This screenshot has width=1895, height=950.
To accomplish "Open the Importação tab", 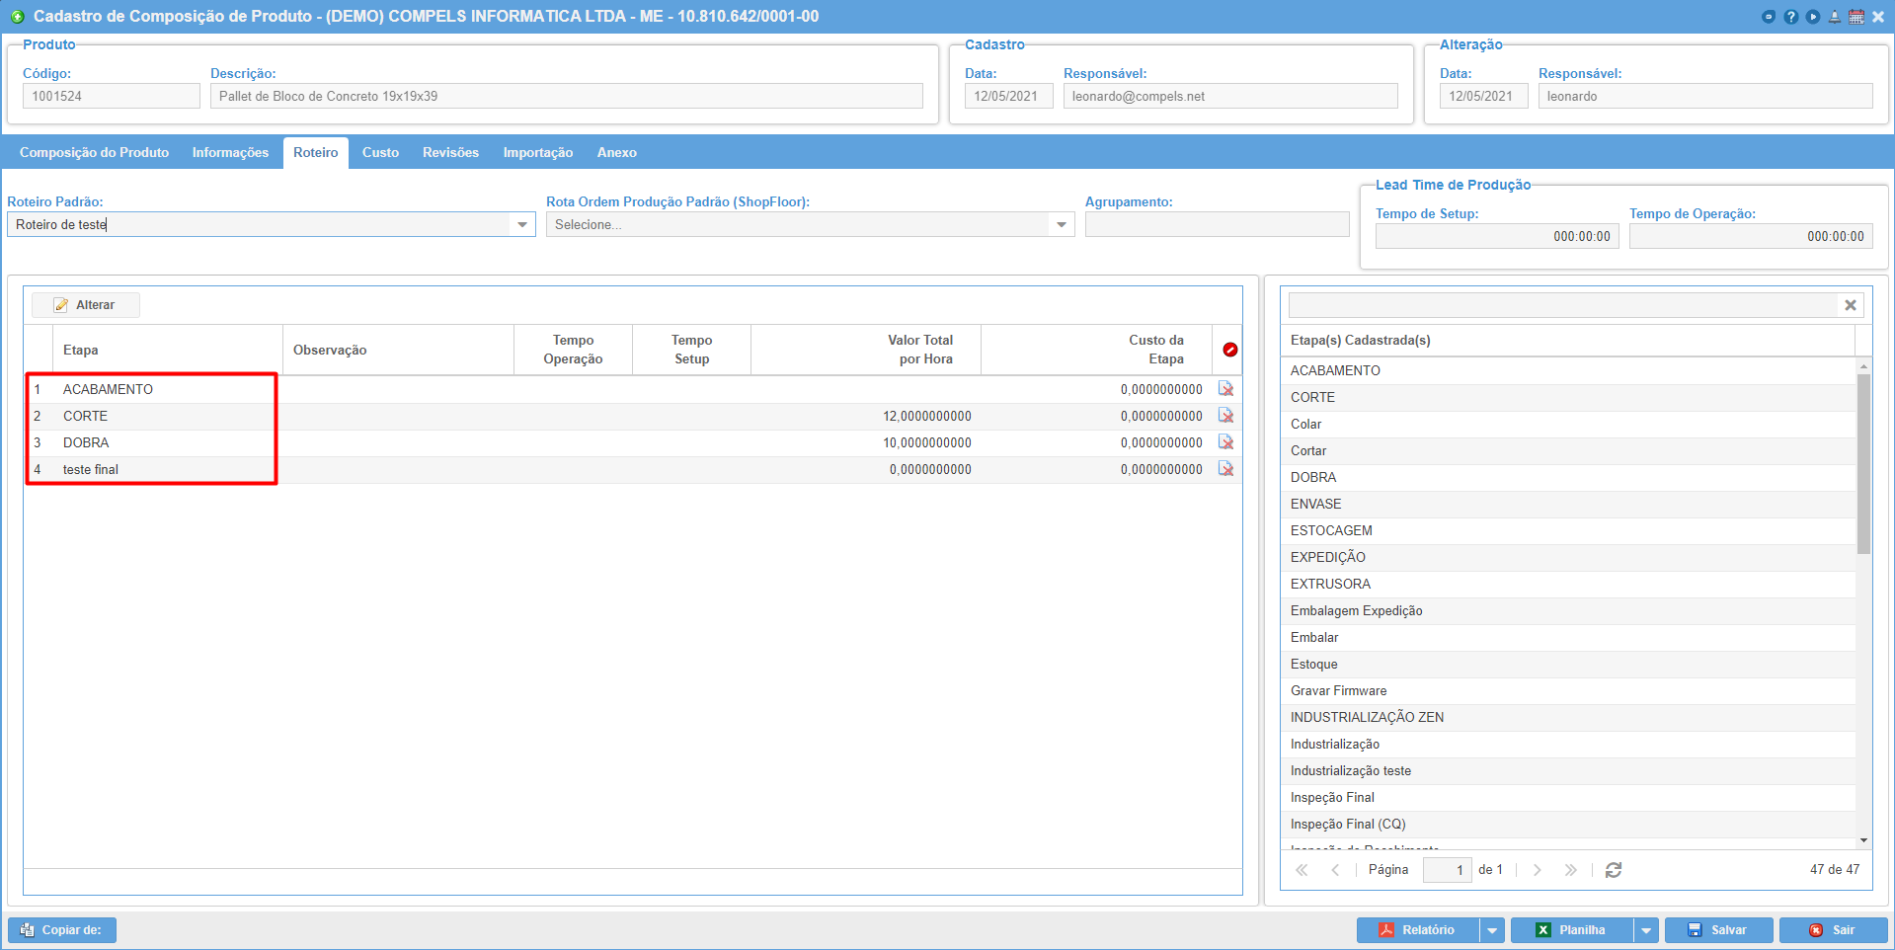I will click(x=538, y=153).
